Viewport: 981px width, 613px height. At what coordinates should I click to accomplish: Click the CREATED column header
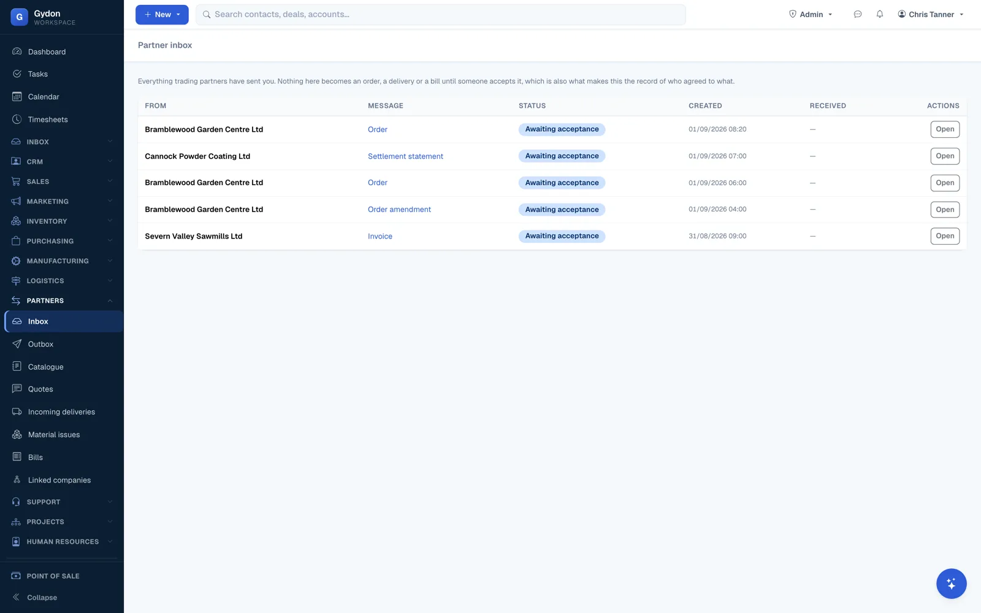(705, 105)
